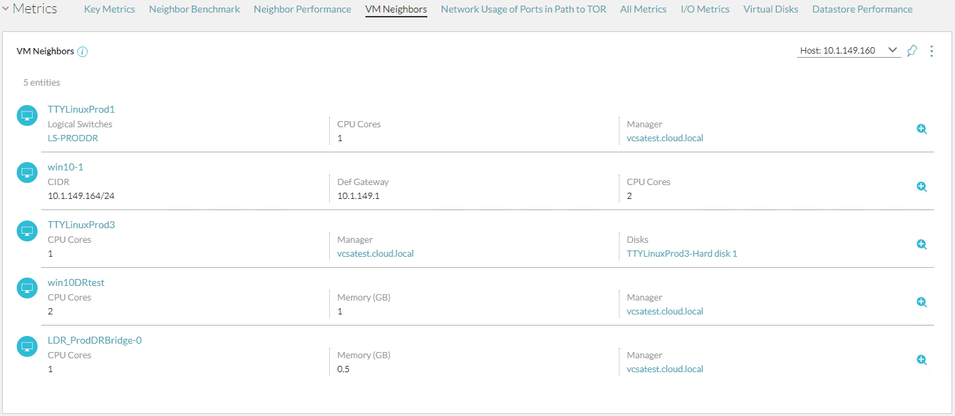Viewport: 955px width, 416px height.
Task: Collapse the Metrics section chevron
Action: click(8, 8)
